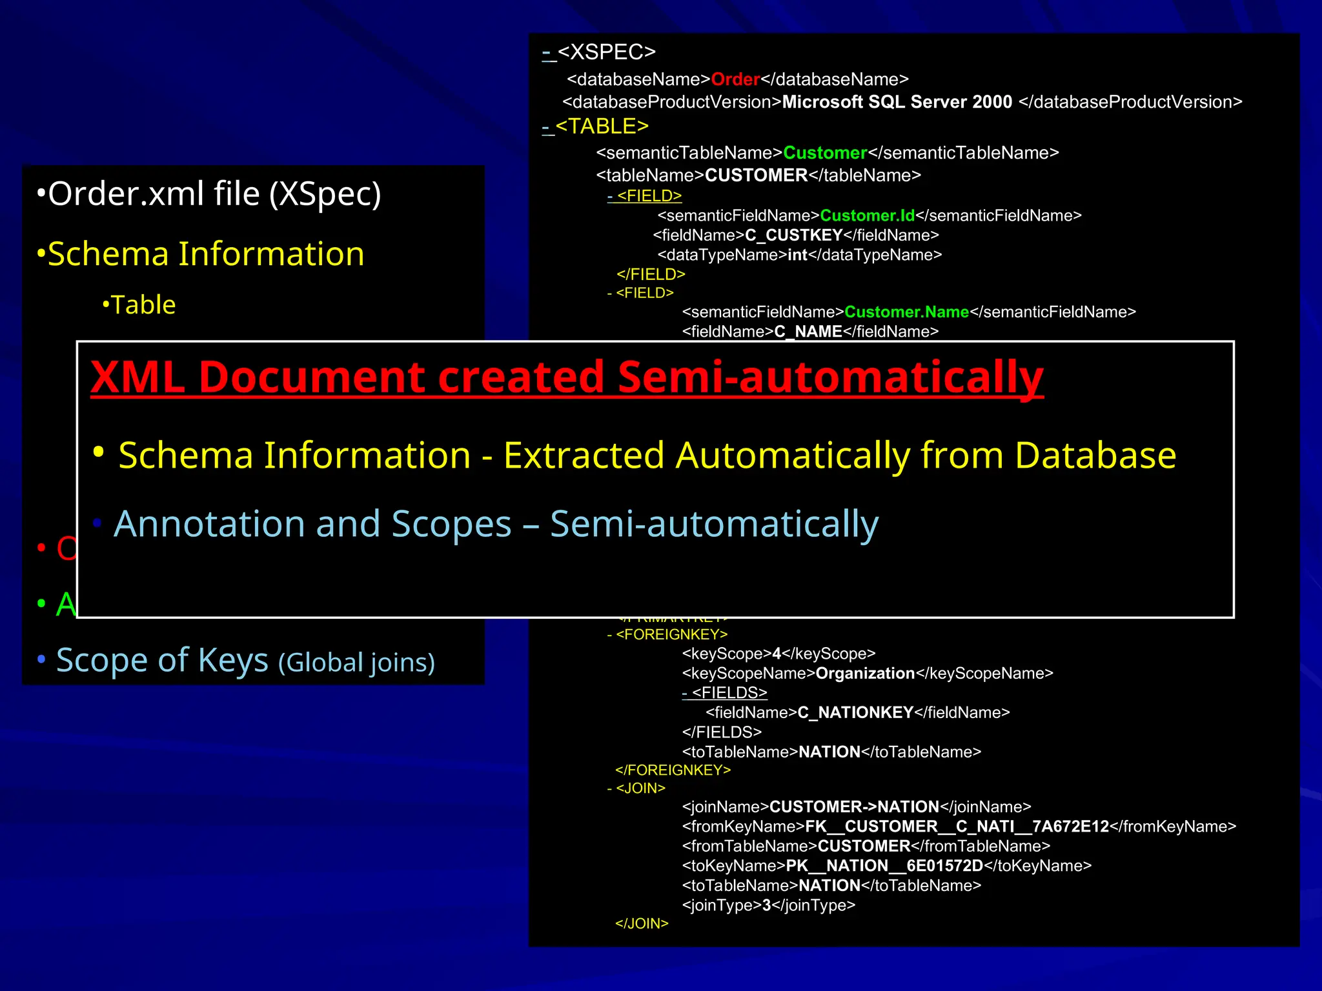Click the 'Table' sub-bullet

(139, 305)
